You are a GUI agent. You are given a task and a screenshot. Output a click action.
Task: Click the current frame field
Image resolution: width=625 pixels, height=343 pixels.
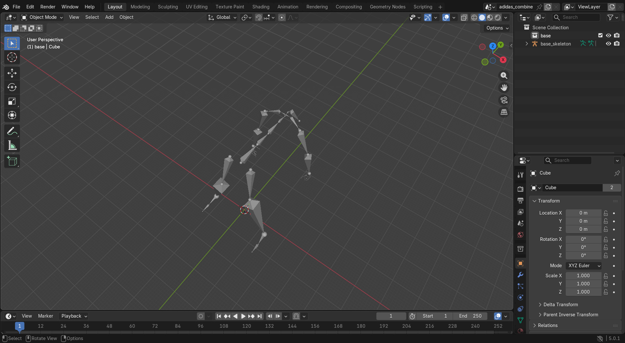pyautogui.click(x=391, y=316)
